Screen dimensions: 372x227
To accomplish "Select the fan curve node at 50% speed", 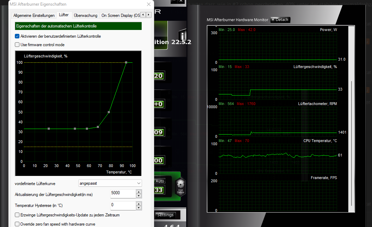I will pyautogui.click(x=109, y=112).
